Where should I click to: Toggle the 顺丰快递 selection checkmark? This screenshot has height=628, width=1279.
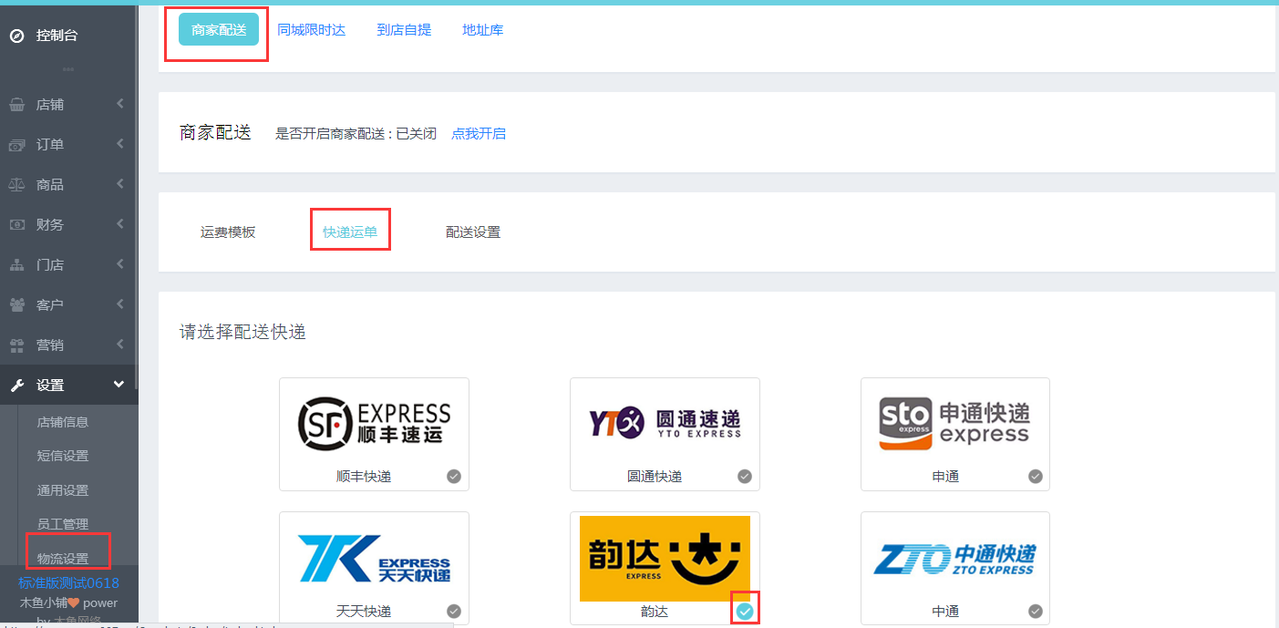tap(454, 477)
